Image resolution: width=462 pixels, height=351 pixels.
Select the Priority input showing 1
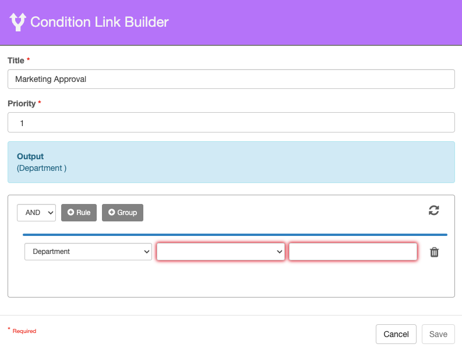(x=231, y=123)
